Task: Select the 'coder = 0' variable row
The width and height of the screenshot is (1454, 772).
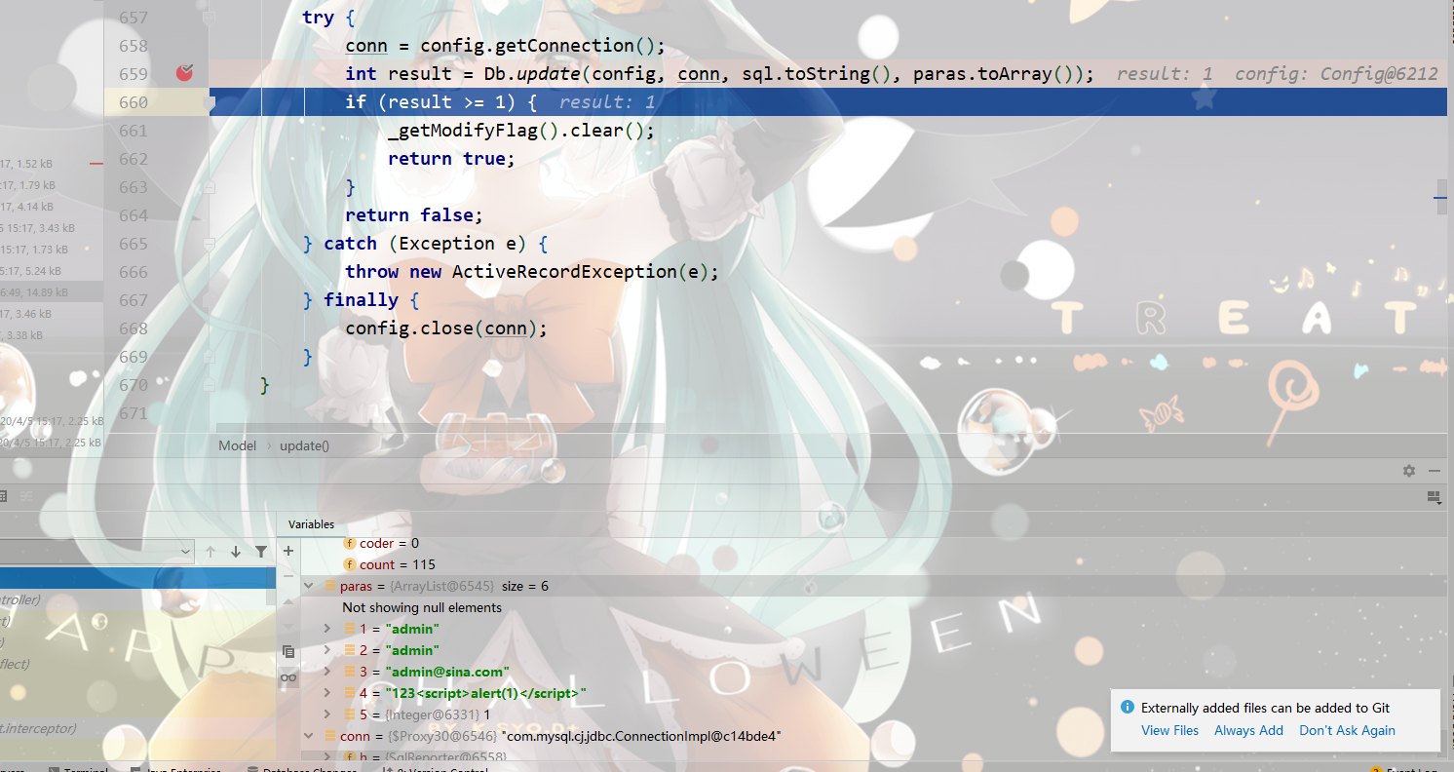Action: point(381,543)
